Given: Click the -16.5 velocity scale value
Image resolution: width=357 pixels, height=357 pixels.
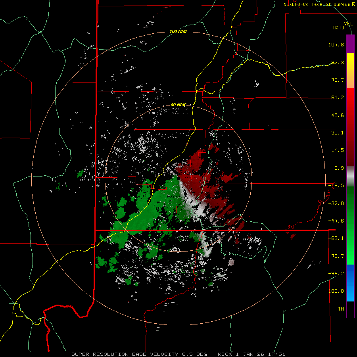Looking at the screenshot, I should coord(336,186).
